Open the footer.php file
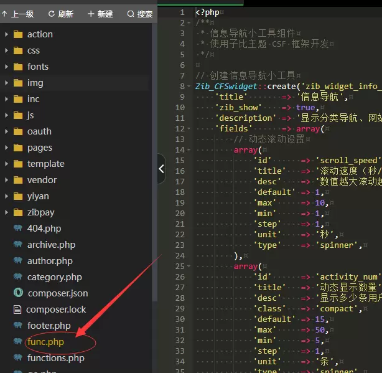The width and height of the screenshot is (382, 373). pos(49,326)
